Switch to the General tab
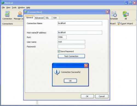Image resolution: width=137 pixels, height=106 pixels. tap(30, 18)
